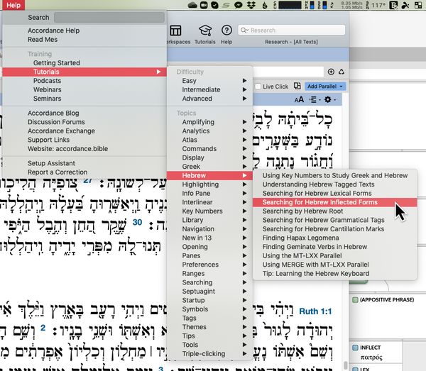Choose Report a Correction menu item
This screenshot has width=426, height=371.
[x=84, y=172]
